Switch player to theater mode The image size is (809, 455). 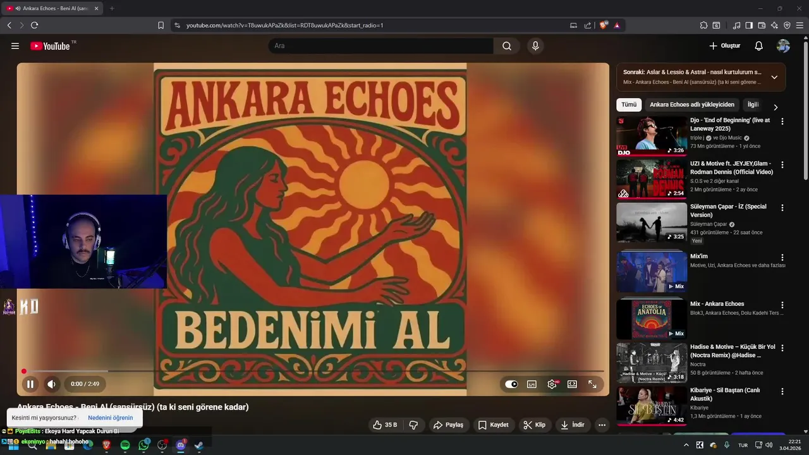(x=572, y=384)
